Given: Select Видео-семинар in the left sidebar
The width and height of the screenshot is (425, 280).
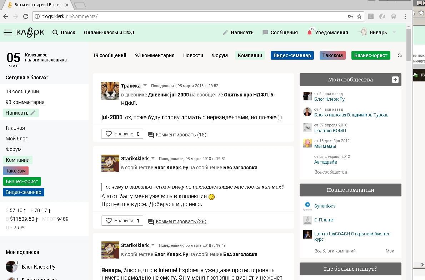Looking at the screenshot, I should pyautogui.click(x=24, y=192).
